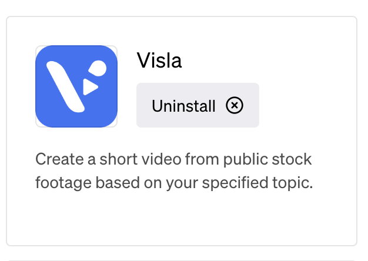This screenshot has width=368, height=261.
Task: Open the Visla plugin title
Action: (x=159, y=61)
